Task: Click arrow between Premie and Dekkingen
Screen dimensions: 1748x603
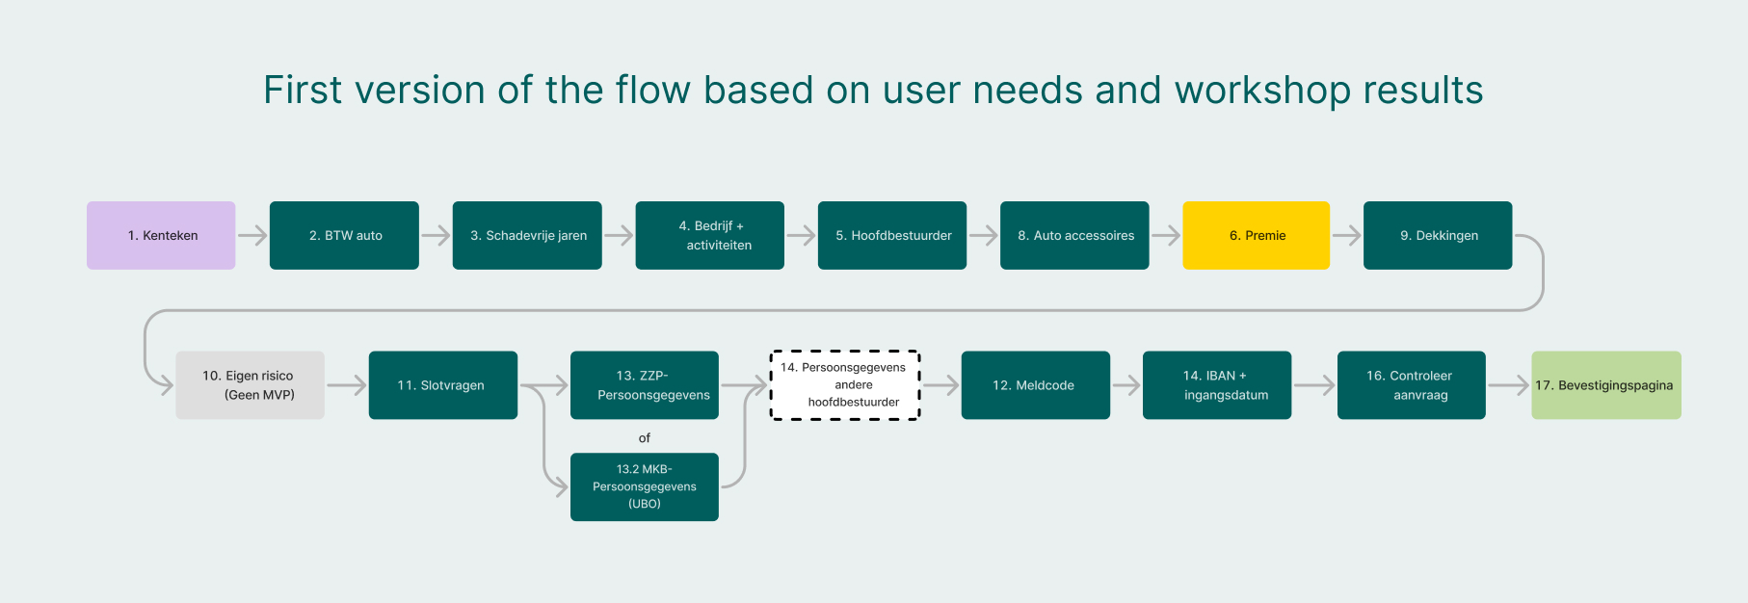Action: pyautogui.click(x=1347, y=235)
